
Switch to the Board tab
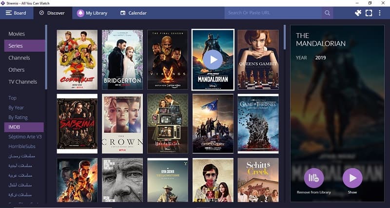[17, 13]
